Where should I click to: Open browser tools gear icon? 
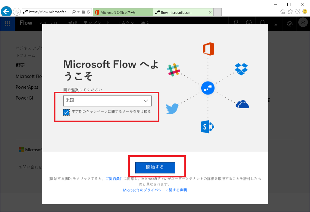298,12
